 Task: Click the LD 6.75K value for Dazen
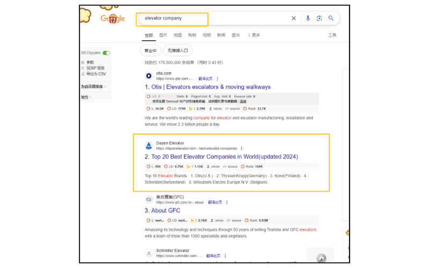(x=174, y=167)
